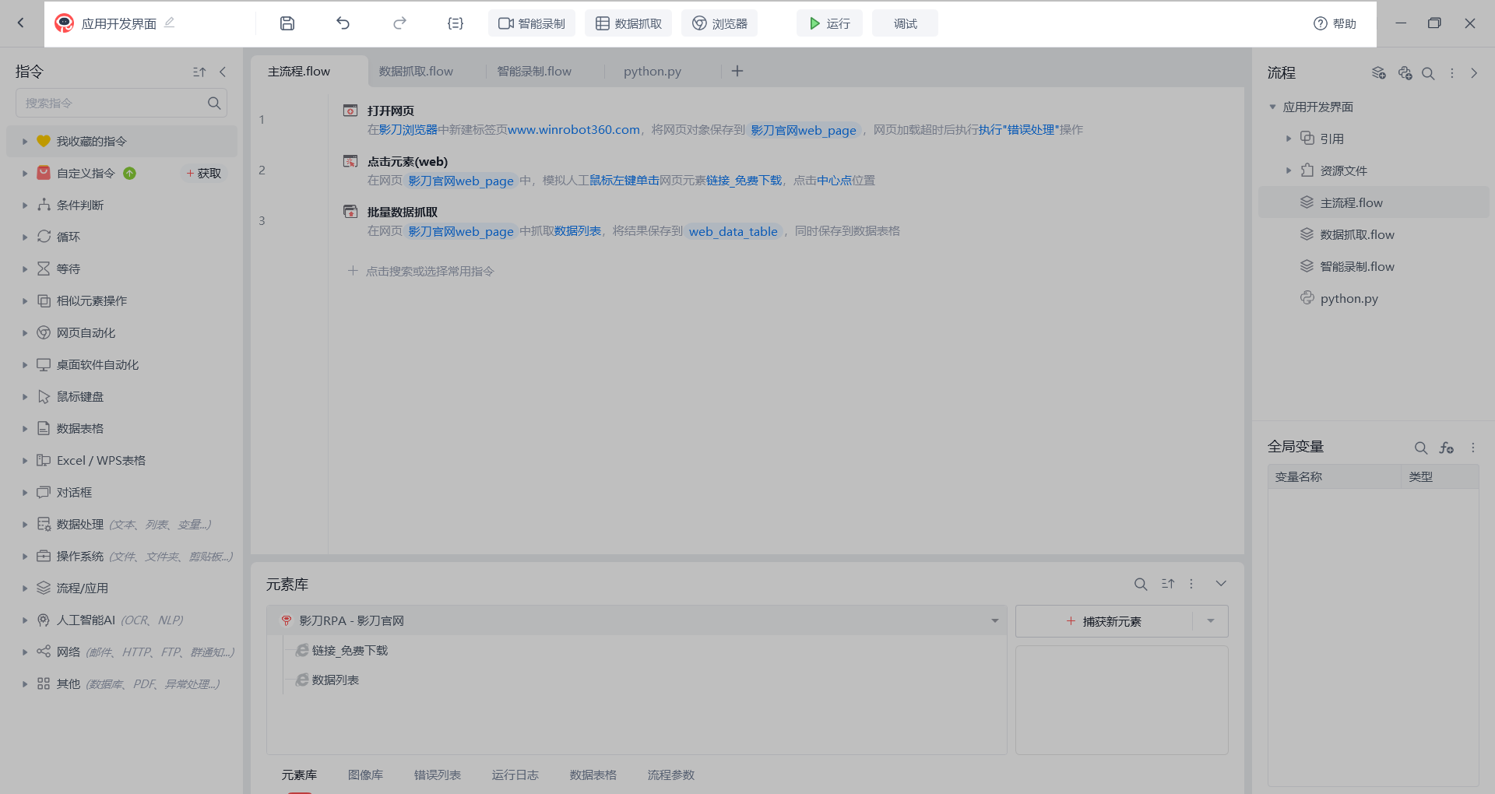
Task: Switch to the 数据抓取.flow tab
Action: (x=416, y=72)
